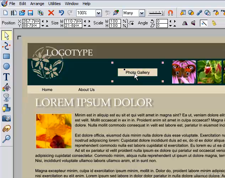
Task: Select the Transparency wine glass tool
Action: click(6, 97)
